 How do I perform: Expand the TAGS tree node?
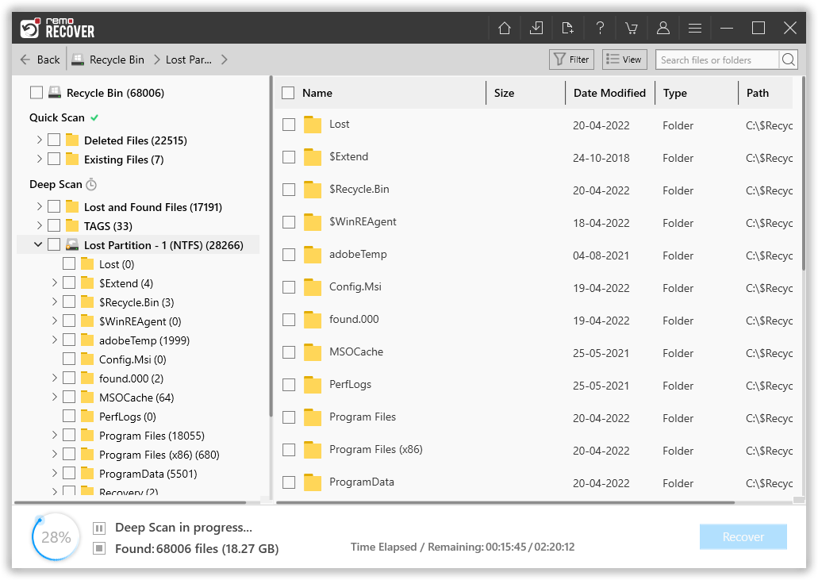point(39,225)
